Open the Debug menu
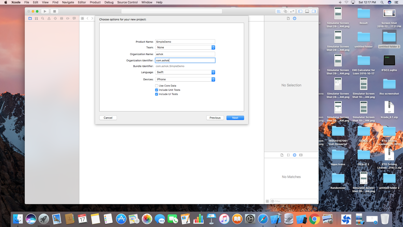The height and width of the screenshot is (227, 403). [109, 2]
